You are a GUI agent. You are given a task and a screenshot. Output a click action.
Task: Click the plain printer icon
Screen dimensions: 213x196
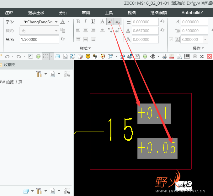point(164,56)
